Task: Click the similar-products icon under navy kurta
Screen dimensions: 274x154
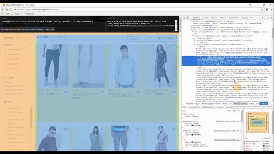Action: pos(174,92)
